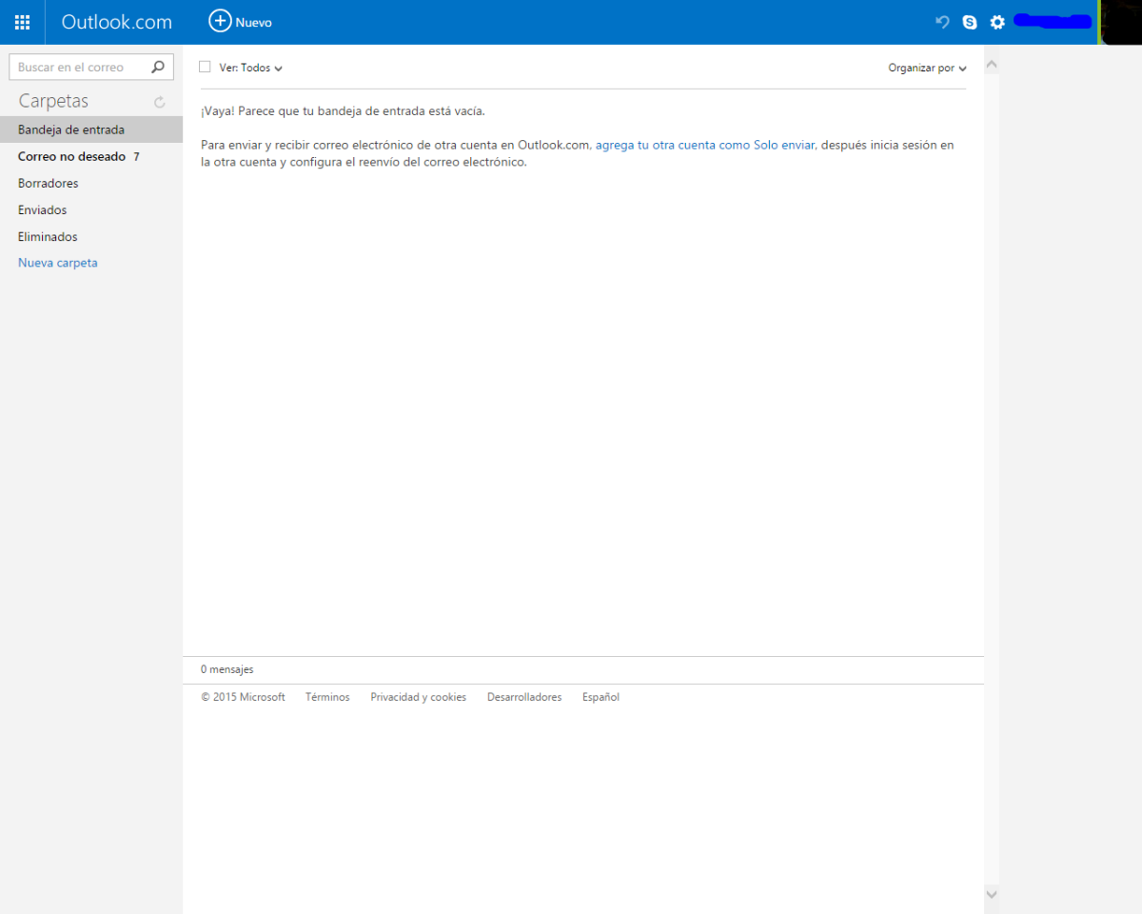Open the Borradores folder
Screen dimensions: 1142x914
[91, 183]
